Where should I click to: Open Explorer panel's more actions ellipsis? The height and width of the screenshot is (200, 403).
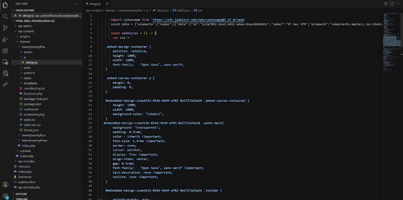[x=76, y=4]
